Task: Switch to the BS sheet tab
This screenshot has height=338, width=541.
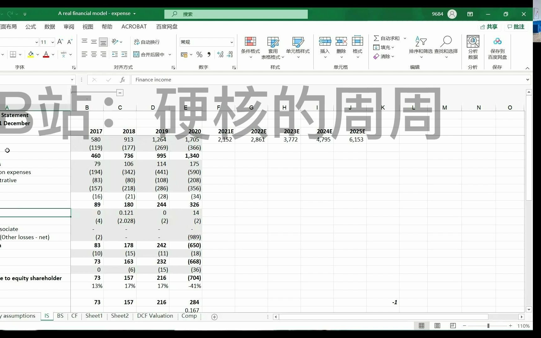Action: pyautogui.click(x=60, y=316)
